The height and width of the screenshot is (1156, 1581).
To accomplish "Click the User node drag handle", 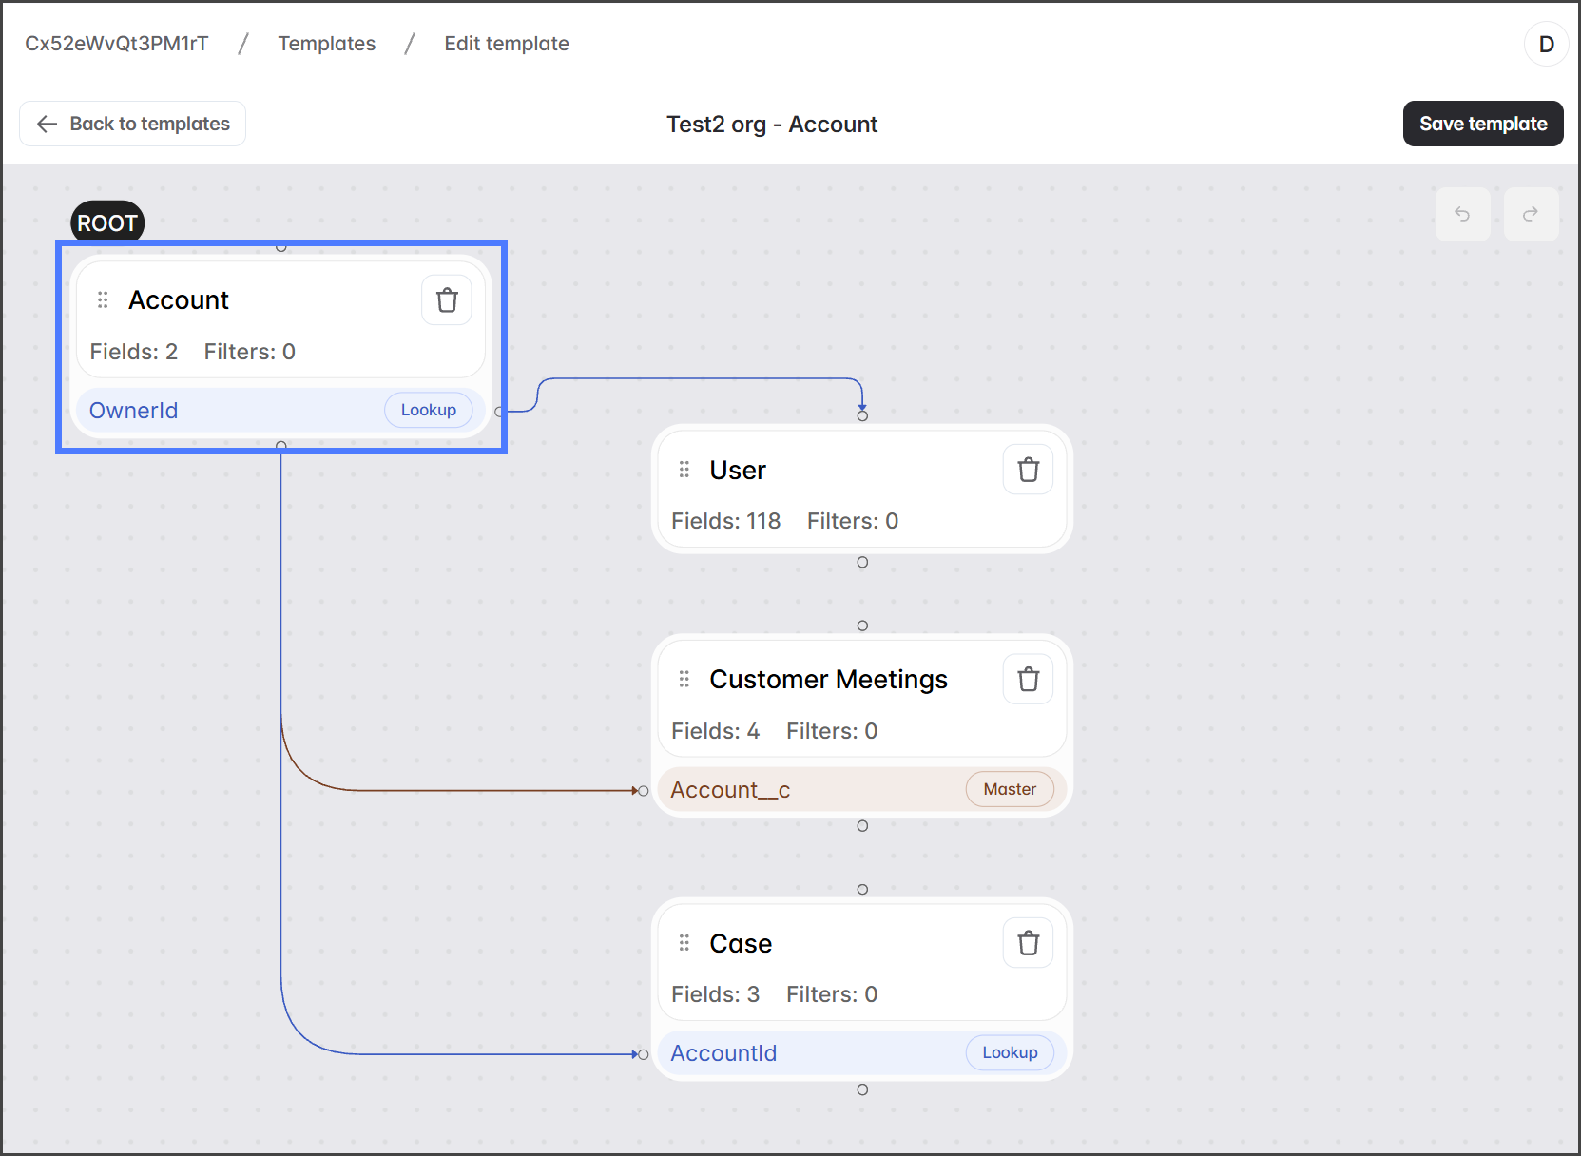I will tap(684, 470).
